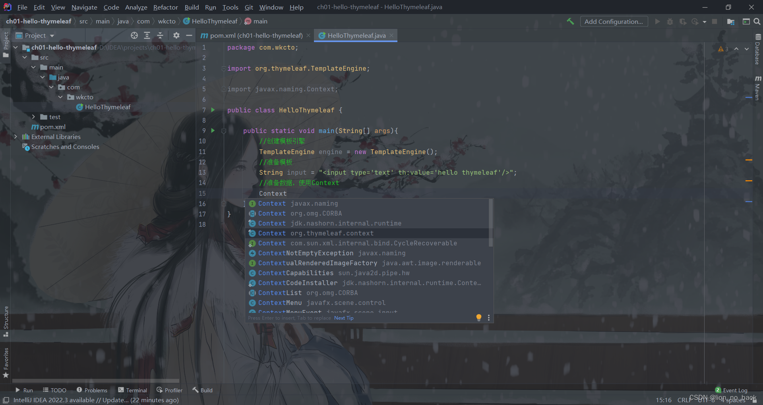This screenshot has width=763, height=405.
Task: Open the Maven side tool window
Action: point(757,87)
